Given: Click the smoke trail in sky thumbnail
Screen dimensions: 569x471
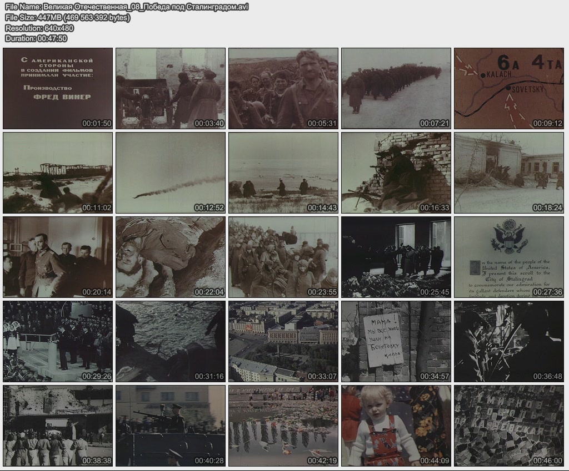Looking at the screenshot, I should pyautogui.click(x=171, y=173).
